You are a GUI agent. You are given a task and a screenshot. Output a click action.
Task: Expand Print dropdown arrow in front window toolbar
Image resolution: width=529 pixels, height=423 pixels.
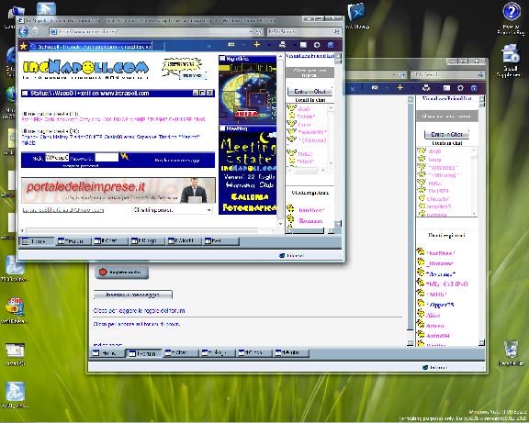pos(294,44)
